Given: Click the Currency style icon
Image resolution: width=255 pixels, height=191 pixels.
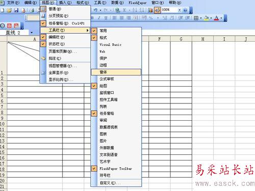Looking at the screenshot, I should tap(144, 18).
